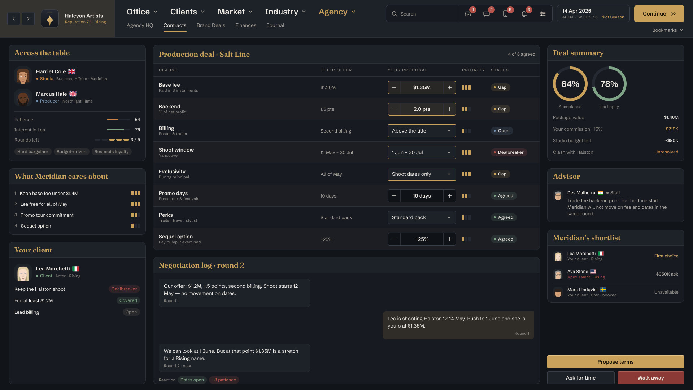693x390 pixels.
Task: Increase the Promo days proposal
Action: point(450,196)
